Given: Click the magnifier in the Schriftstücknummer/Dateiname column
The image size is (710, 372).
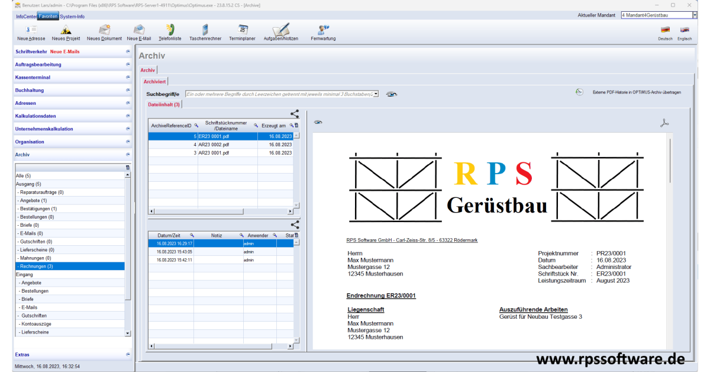Looking at the screenshot, I should point(256,126).
